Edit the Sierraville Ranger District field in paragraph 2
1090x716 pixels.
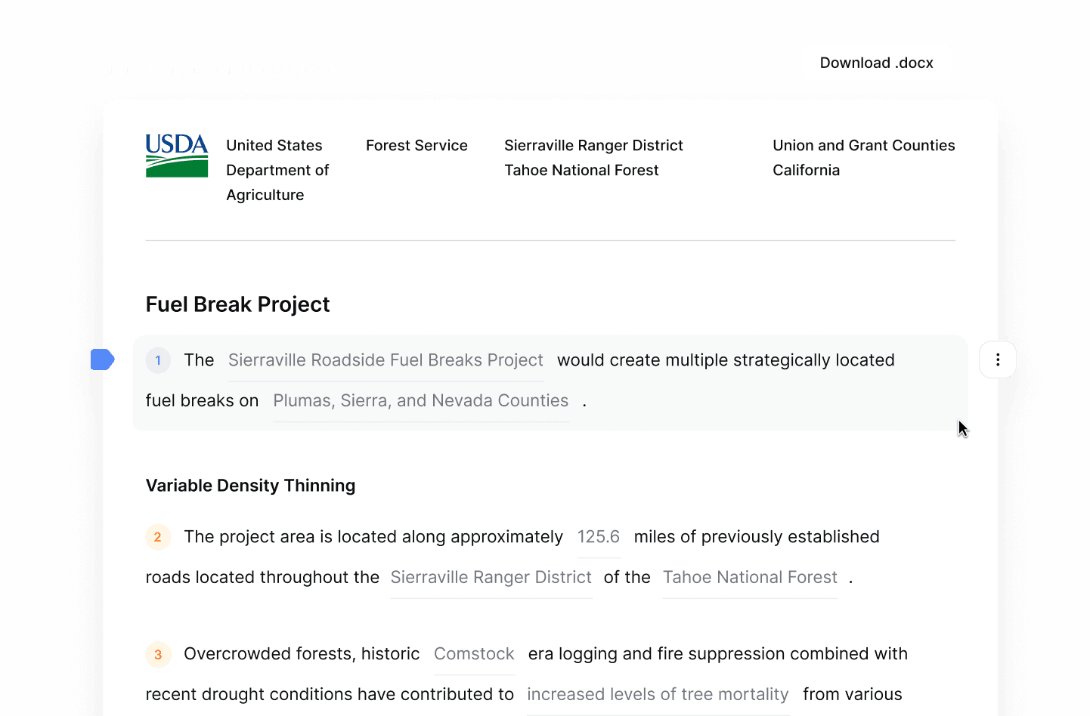point(491,578)
